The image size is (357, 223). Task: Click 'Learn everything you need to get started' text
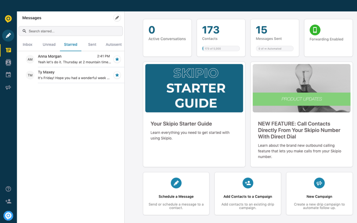coord(190,135)
